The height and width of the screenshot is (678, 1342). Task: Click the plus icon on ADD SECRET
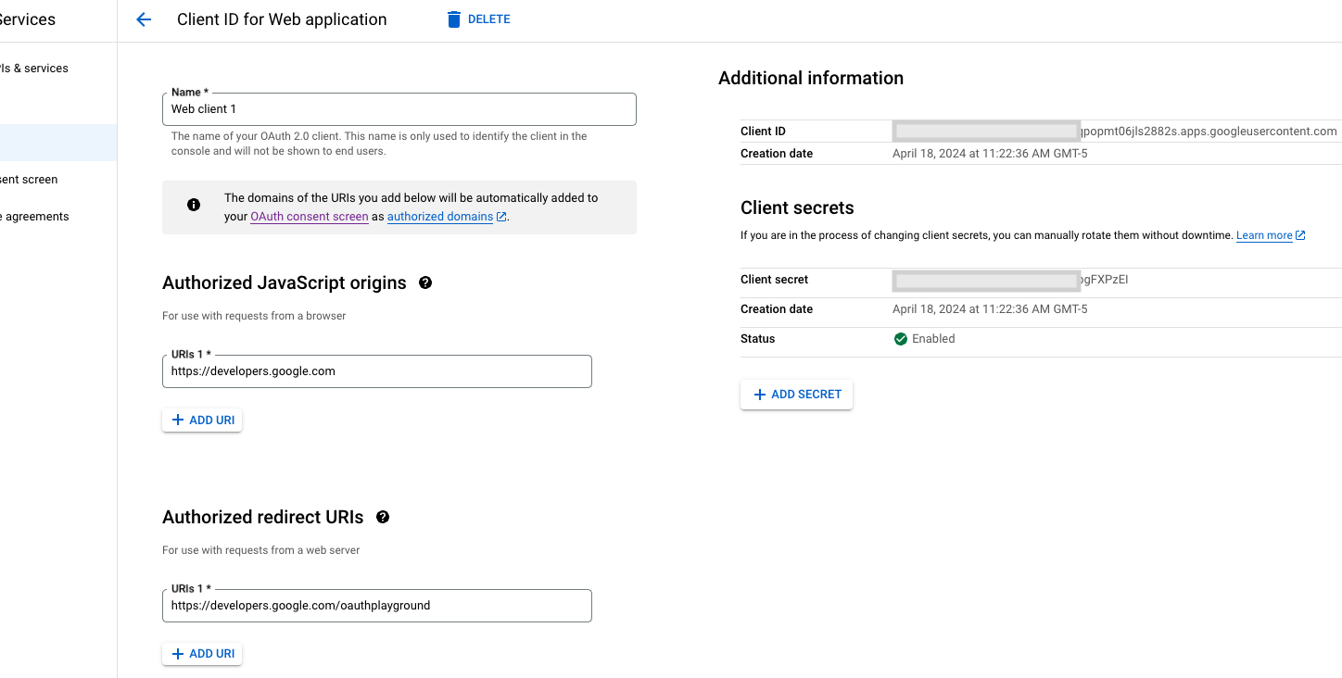[x=760, y=395]
